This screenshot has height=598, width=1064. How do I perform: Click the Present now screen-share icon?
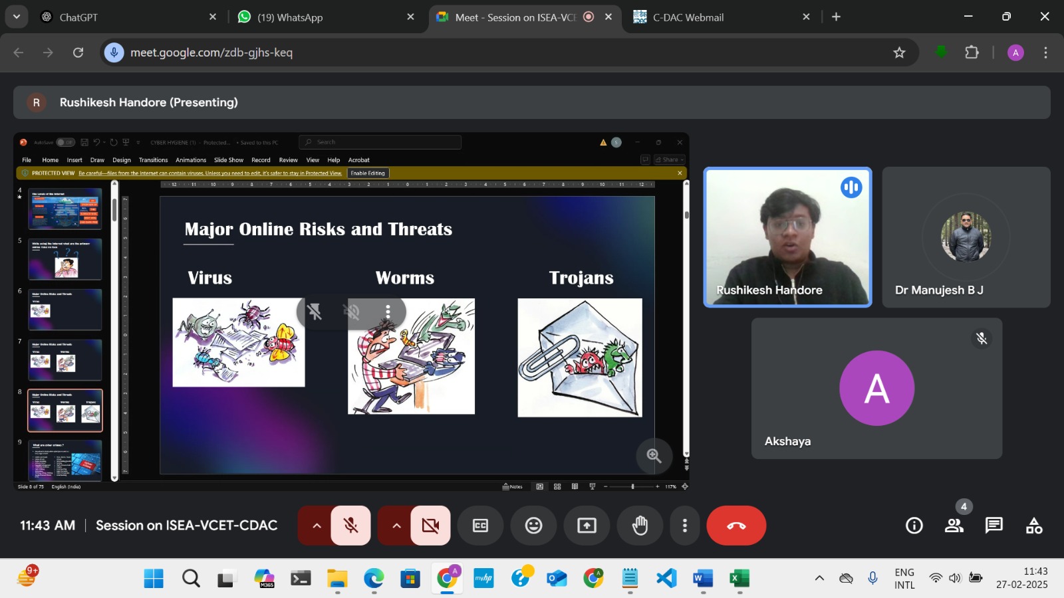click(587, 526)
